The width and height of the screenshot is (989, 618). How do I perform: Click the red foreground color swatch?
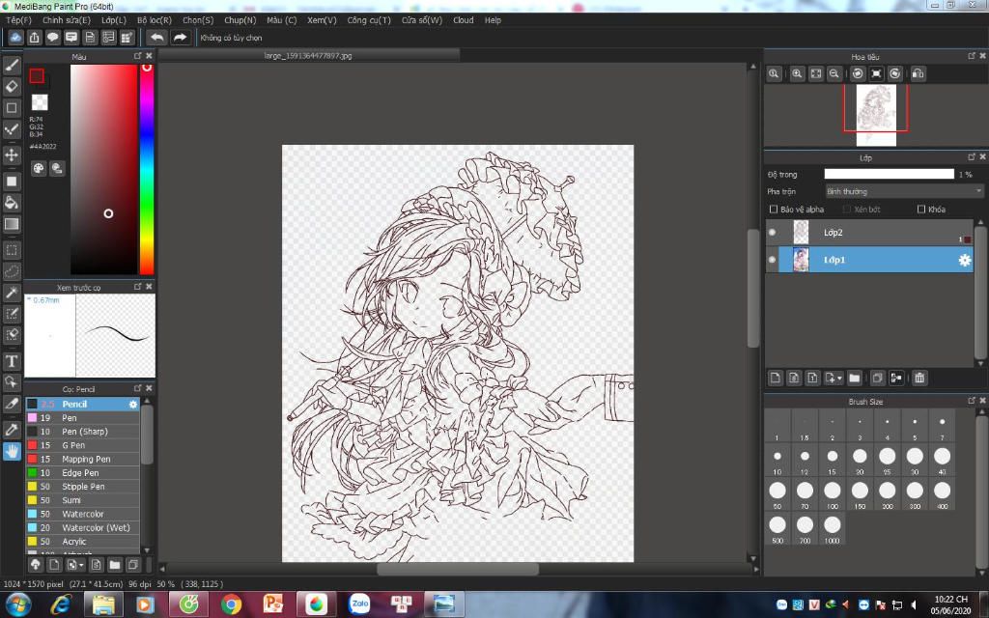pos(37,75)
